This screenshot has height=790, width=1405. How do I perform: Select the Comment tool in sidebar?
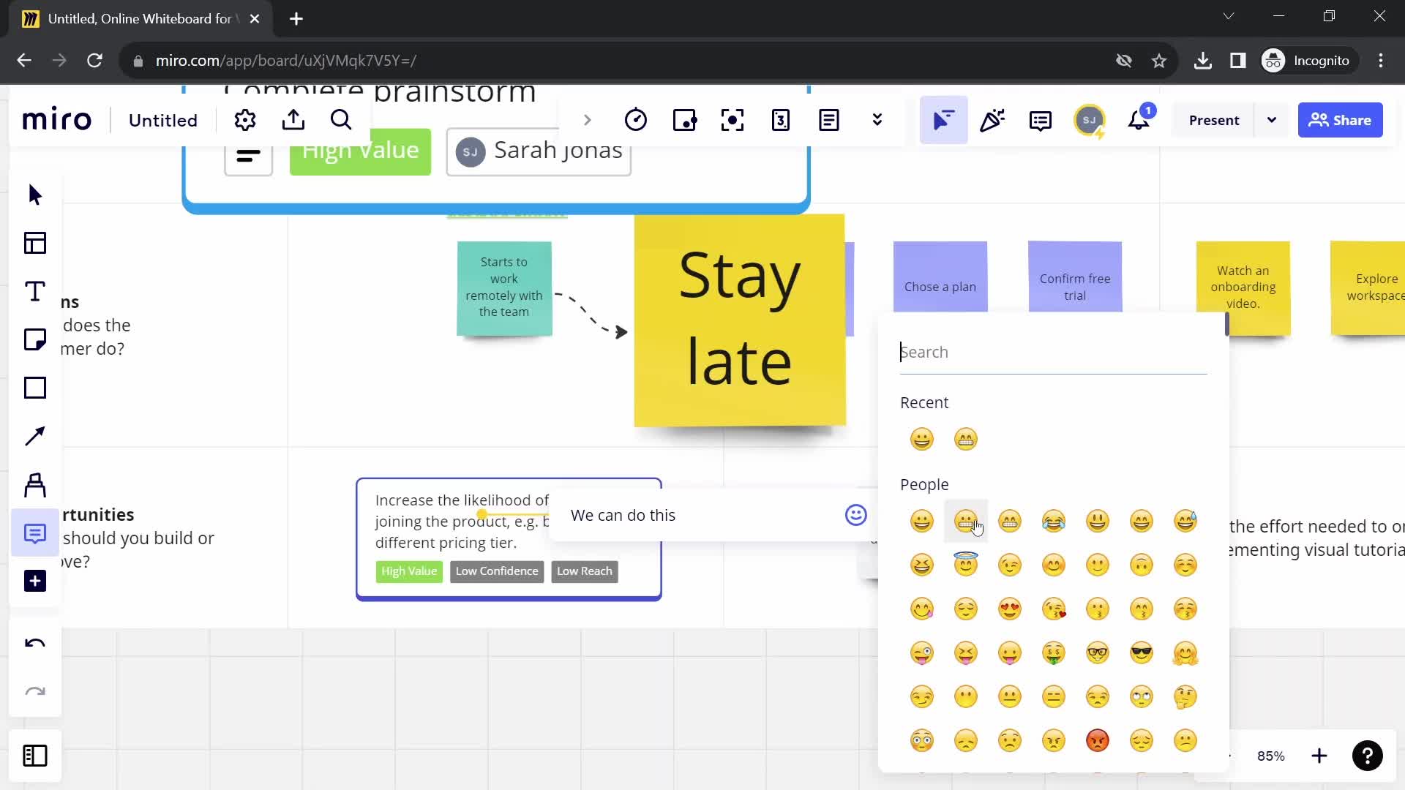click(35, 533)
